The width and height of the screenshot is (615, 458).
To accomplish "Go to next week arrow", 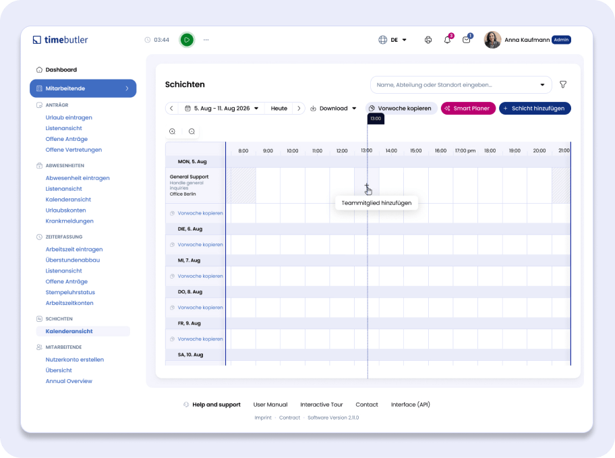I will coord(299,109).
